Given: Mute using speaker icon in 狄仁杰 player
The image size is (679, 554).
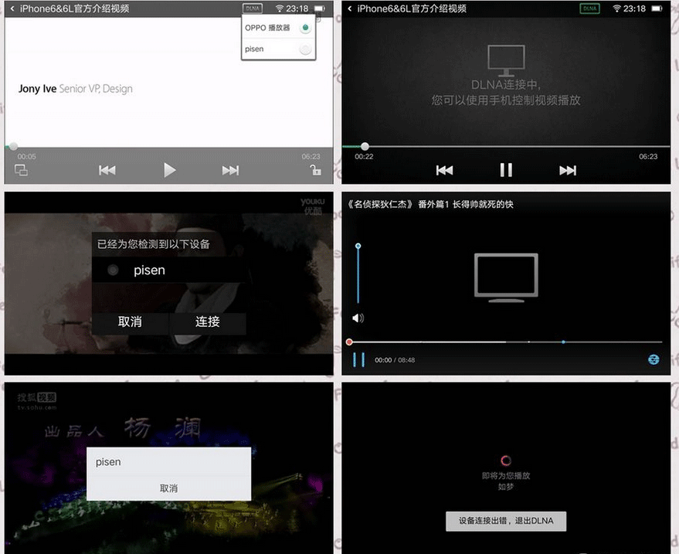Looking at the screenshot, I should click(358, 318).
